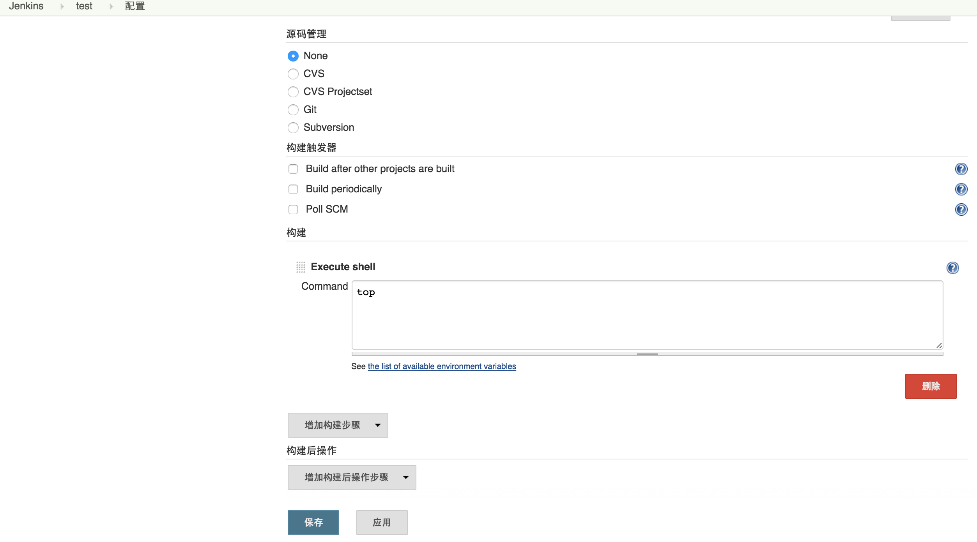This screenshot has height=542, width=977.
Task: Click breadcrumb arrow after test
Action: tap(111, 7)
